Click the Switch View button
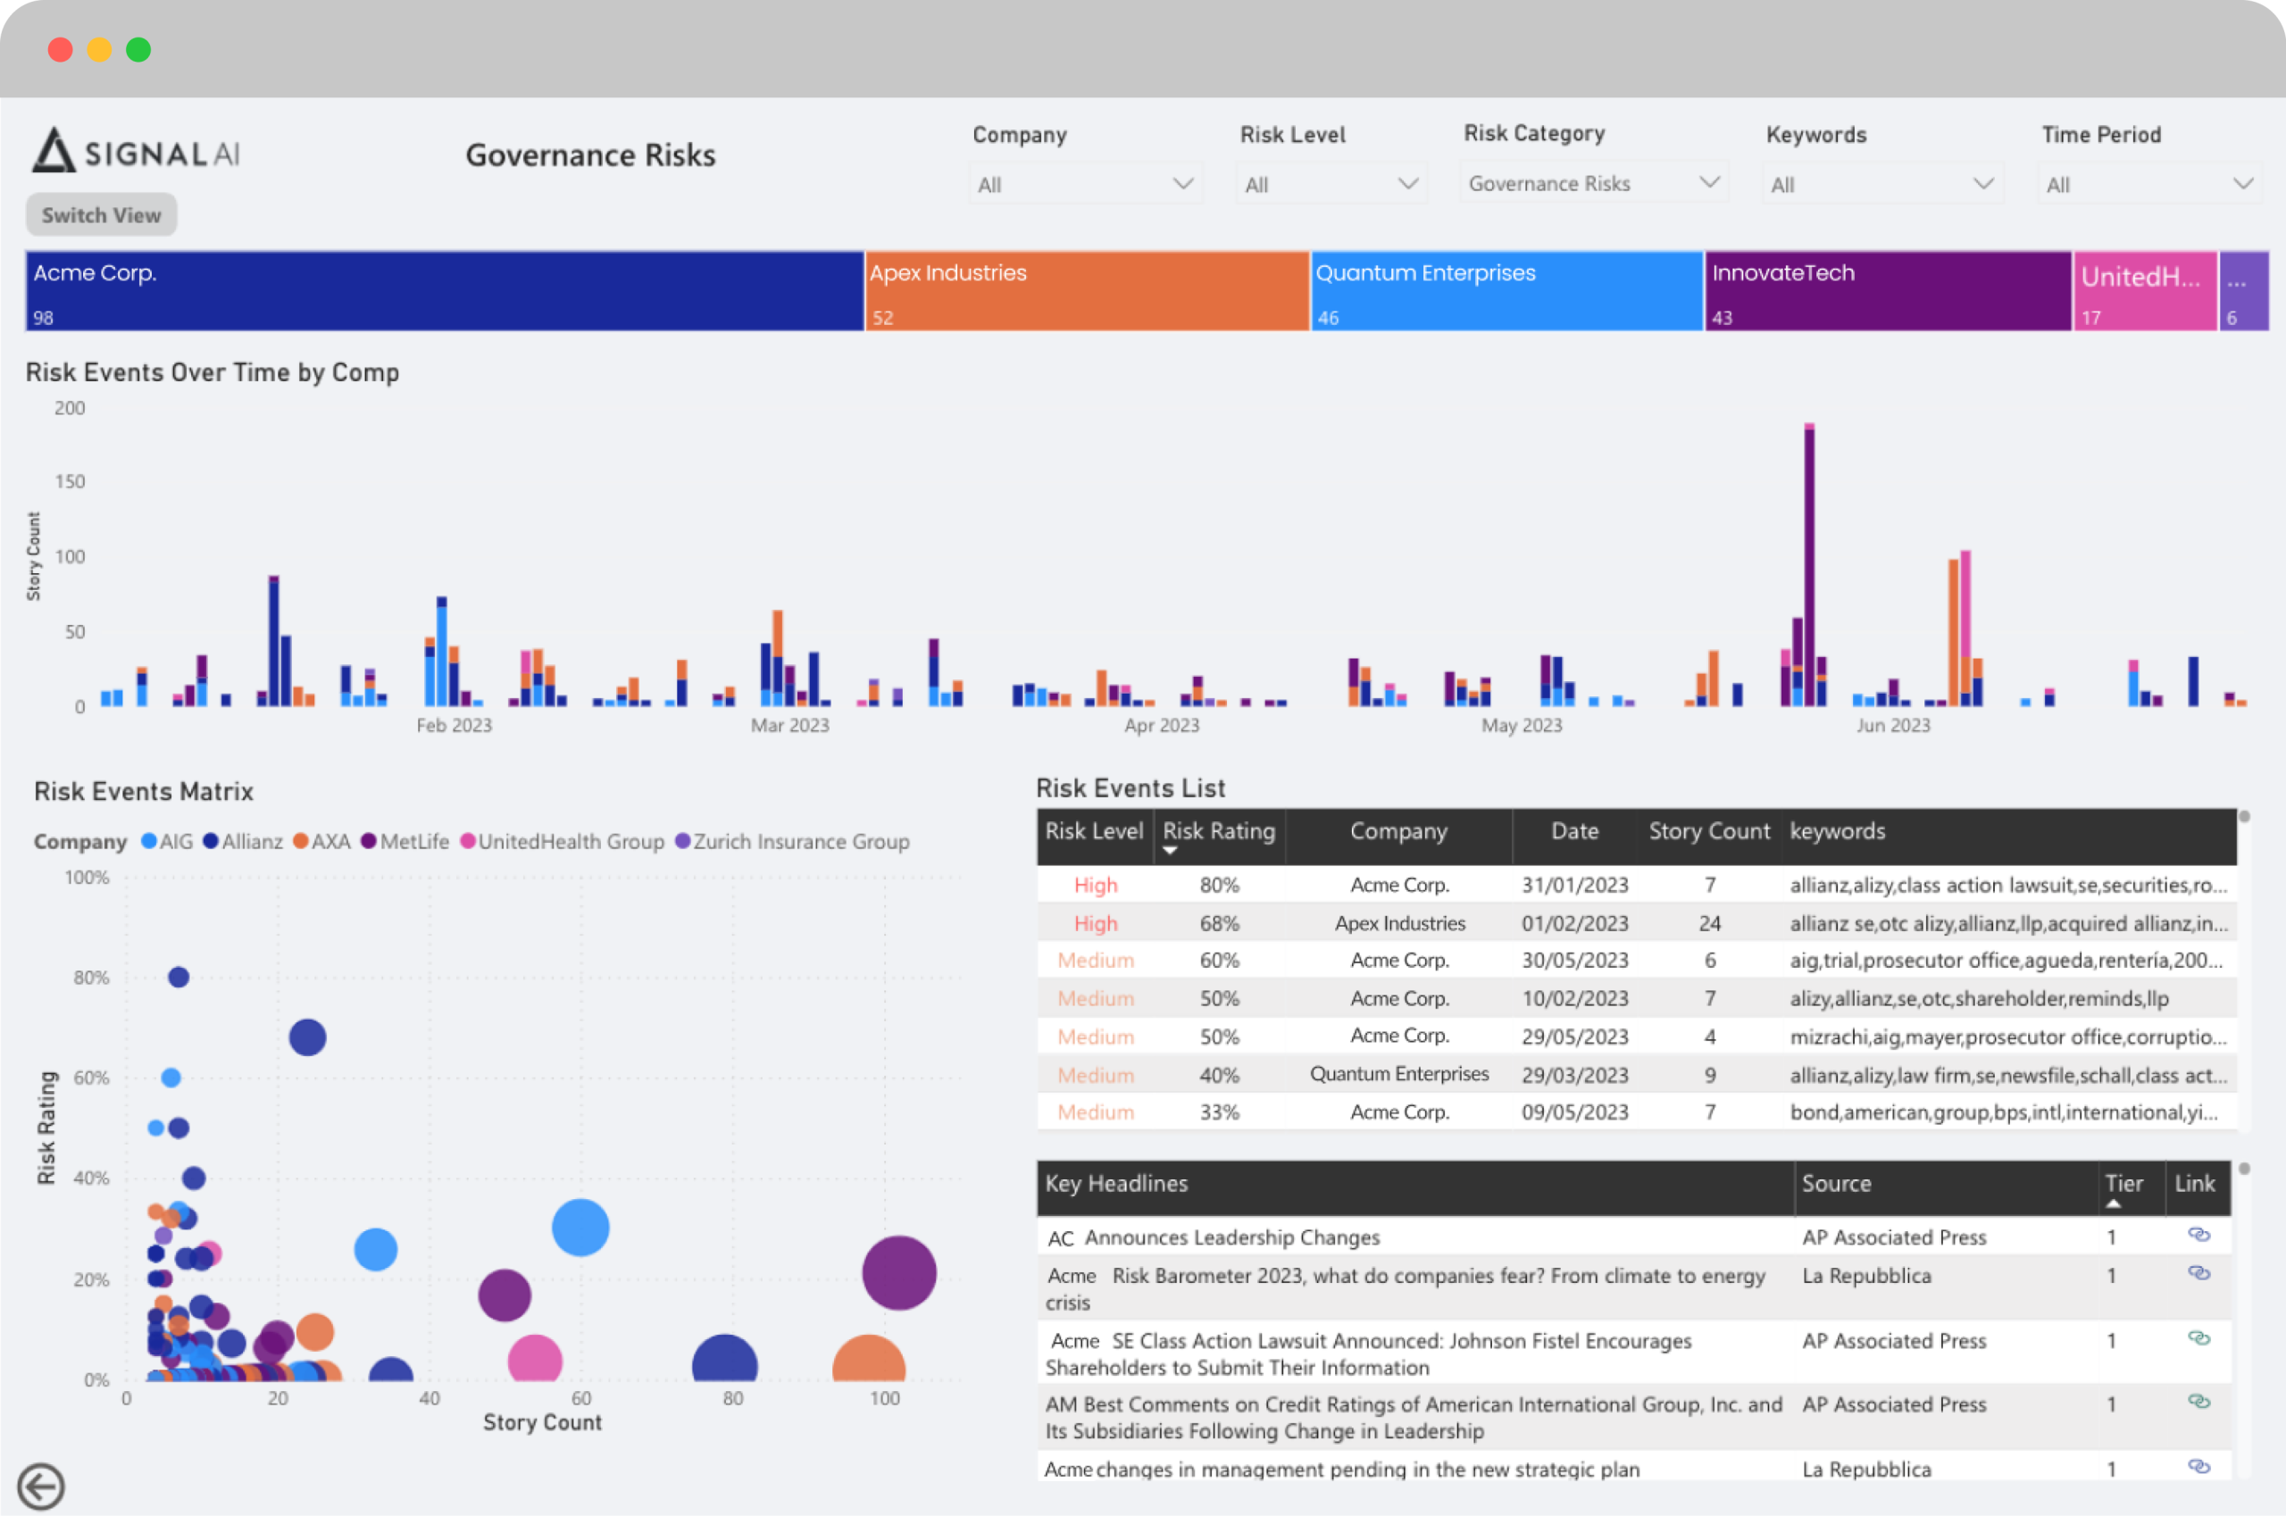 pos(102,214)
